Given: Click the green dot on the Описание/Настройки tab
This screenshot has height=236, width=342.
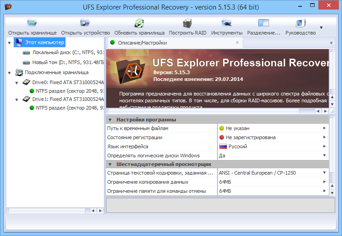Looking at the screenshot, I should click(112, 42).
